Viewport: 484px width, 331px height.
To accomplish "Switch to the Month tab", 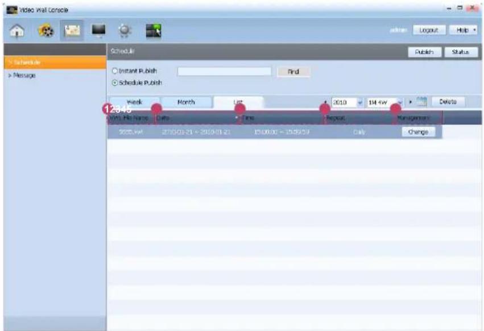I will pos(186,102).
